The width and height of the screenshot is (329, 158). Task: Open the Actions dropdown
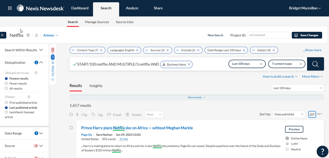(x=51, y=35)
